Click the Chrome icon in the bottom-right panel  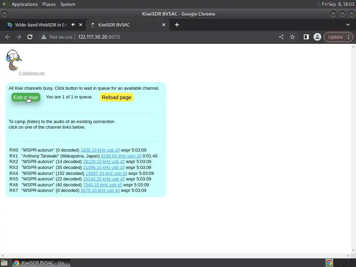pos(329,263)
